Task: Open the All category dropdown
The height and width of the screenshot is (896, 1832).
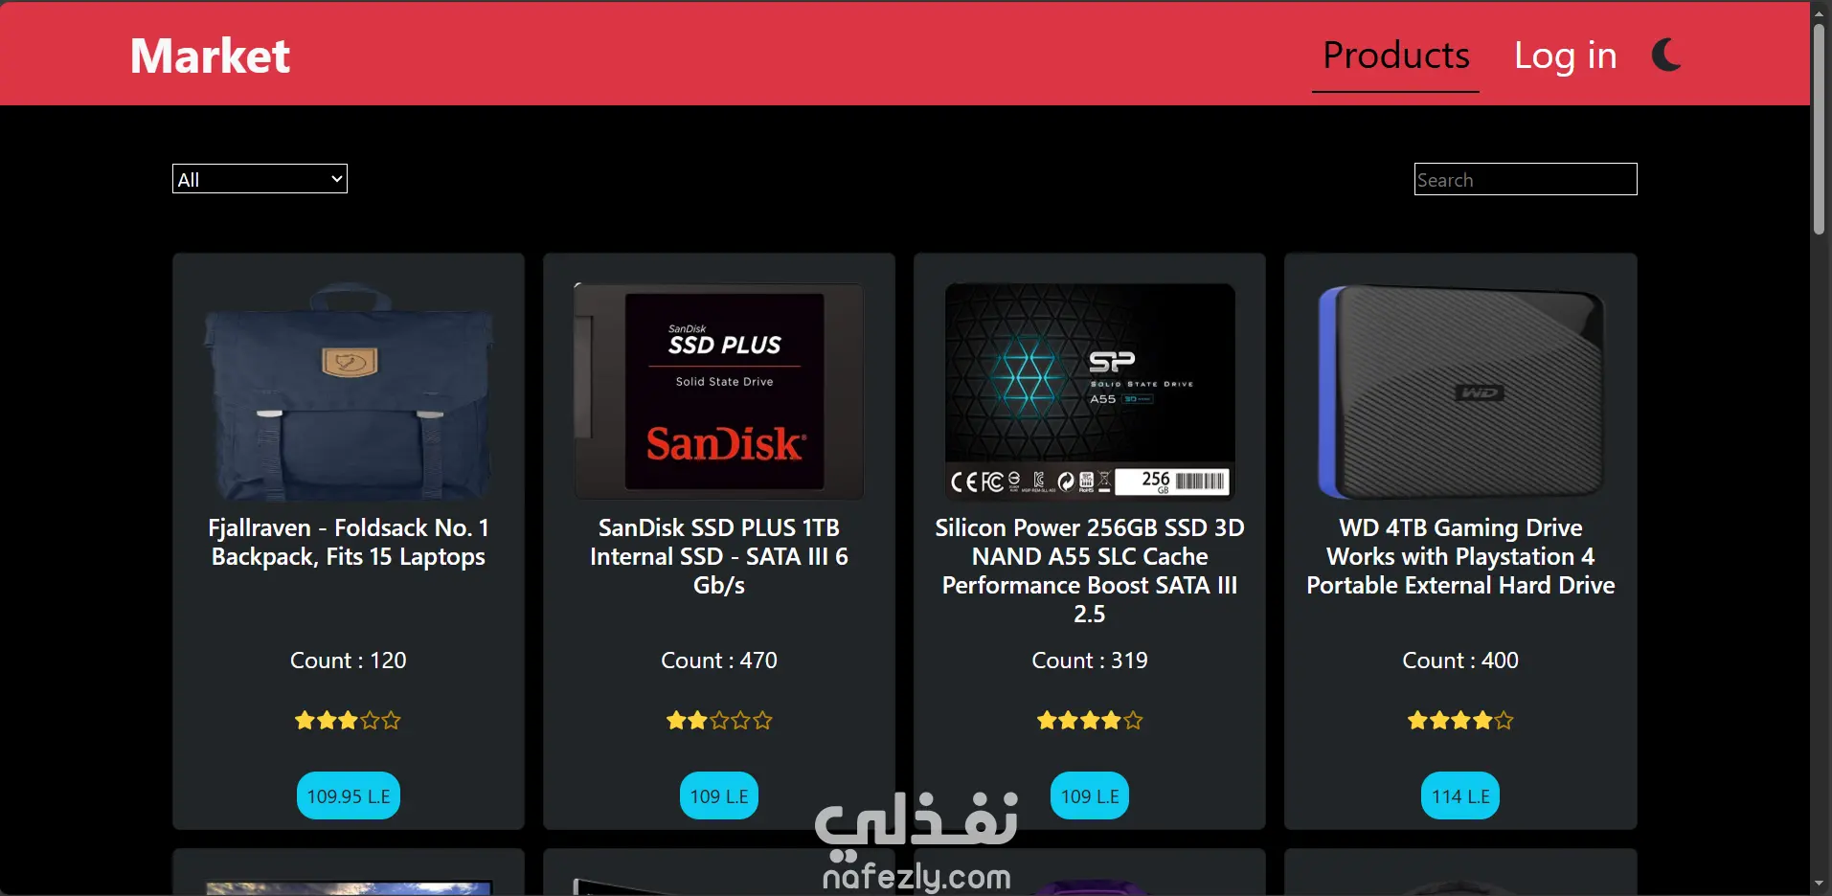Action: [260, 179]
